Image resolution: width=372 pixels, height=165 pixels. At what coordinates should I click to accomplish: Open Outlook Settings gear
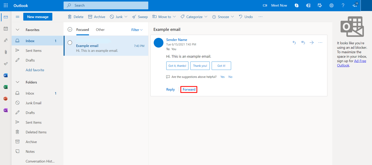pos(331,5)
